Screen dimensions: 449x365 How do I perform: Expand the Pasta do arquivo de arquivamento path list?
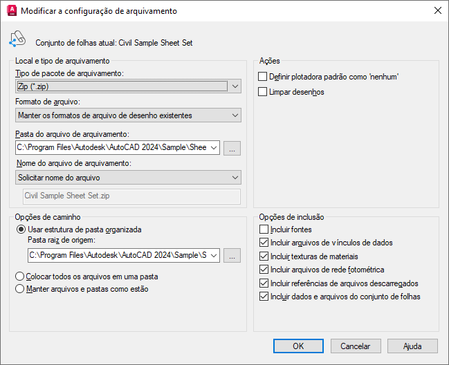tap(213, 147)
